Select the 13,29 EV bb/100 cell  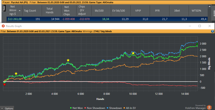(x=121, y=19)
